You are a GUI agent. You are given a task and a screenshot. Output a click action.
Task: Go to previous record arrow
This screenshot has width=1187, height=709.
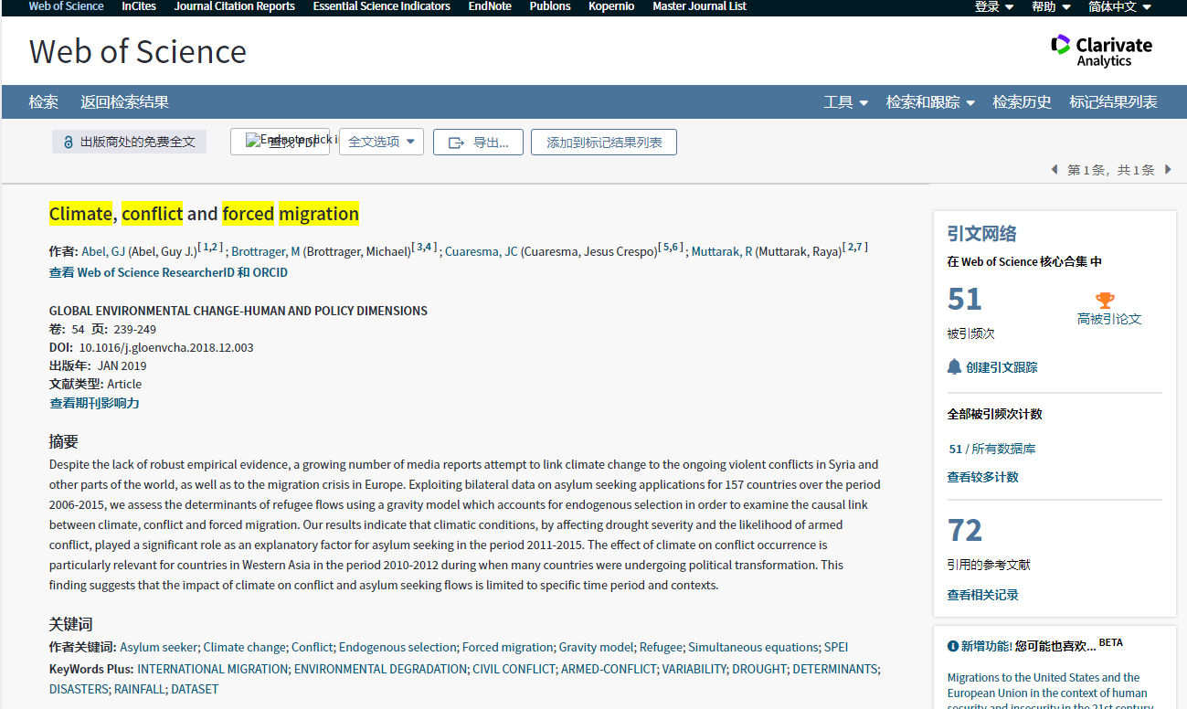point(1055,169)
